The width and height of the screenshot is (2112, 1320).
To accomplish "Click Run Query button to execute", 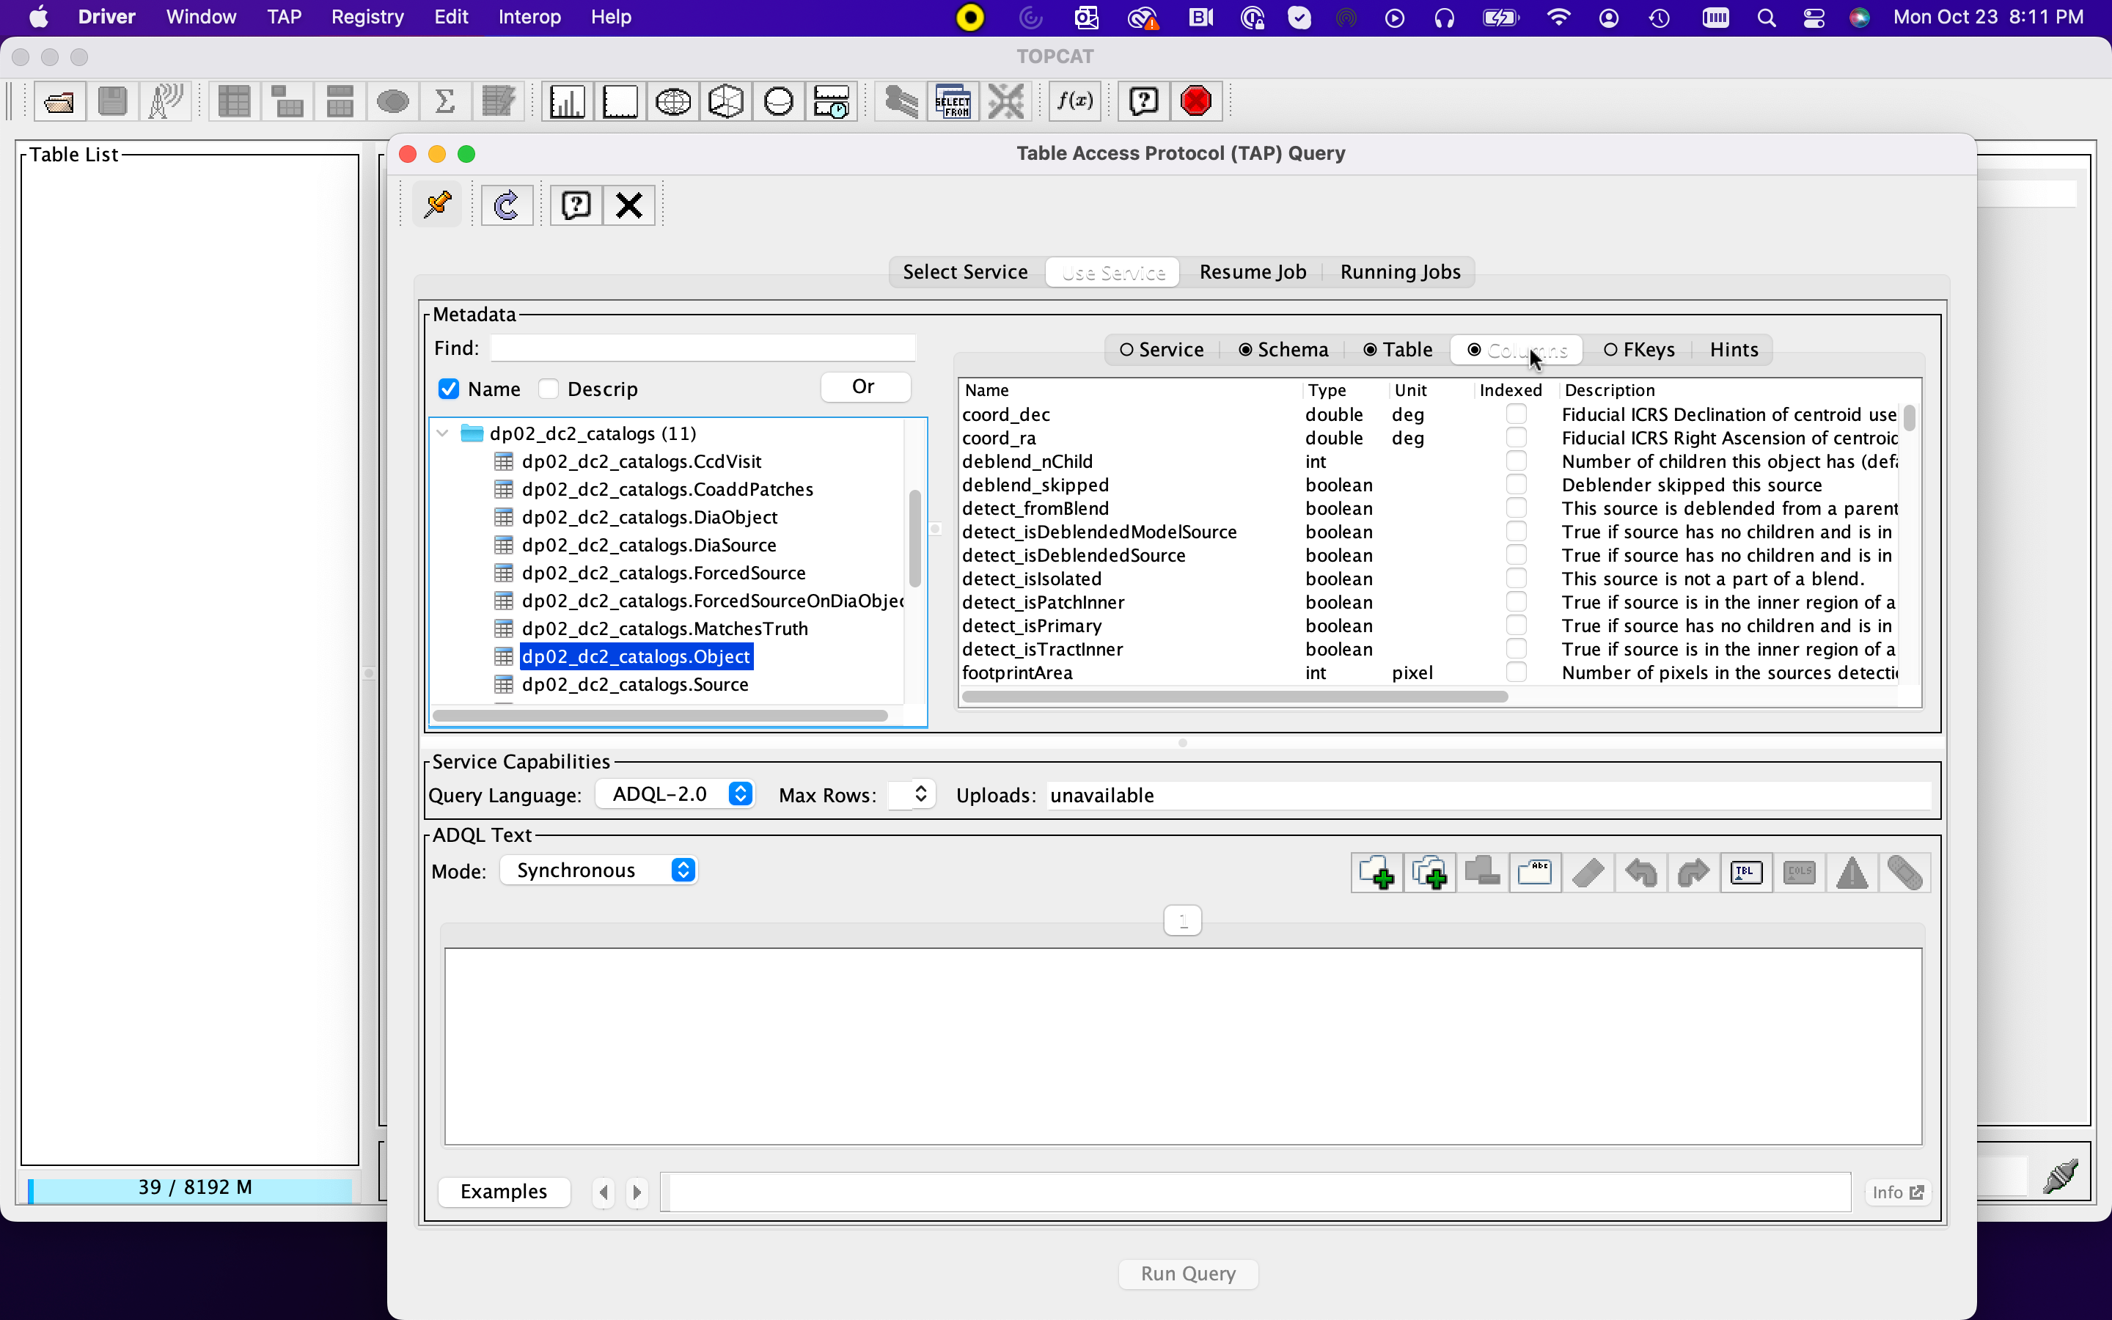I will [x=1186, y=1273].
